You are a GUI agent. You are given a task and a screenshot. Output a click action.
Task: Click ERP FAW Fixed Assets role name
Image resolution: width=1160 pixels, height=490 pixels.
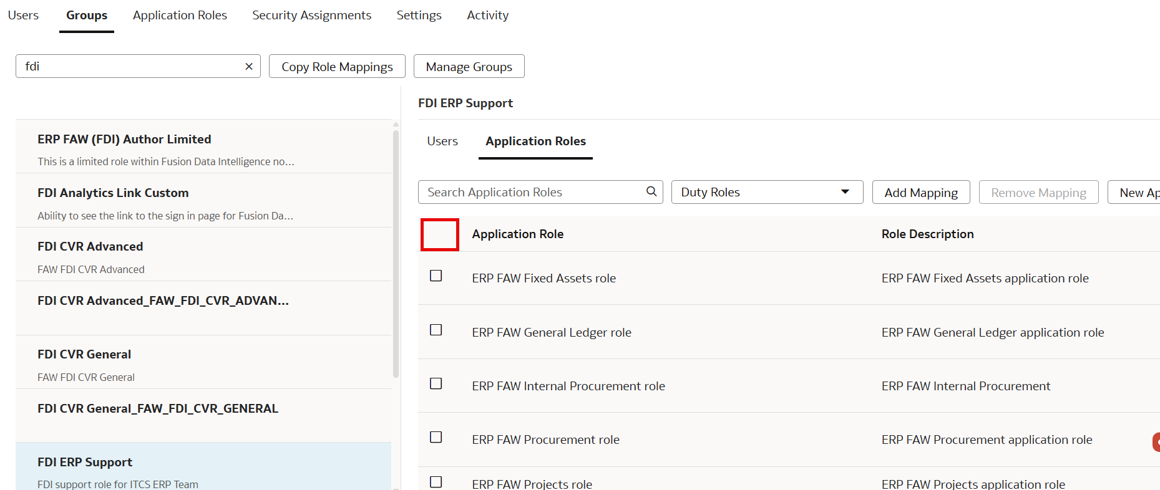point(543,278)
